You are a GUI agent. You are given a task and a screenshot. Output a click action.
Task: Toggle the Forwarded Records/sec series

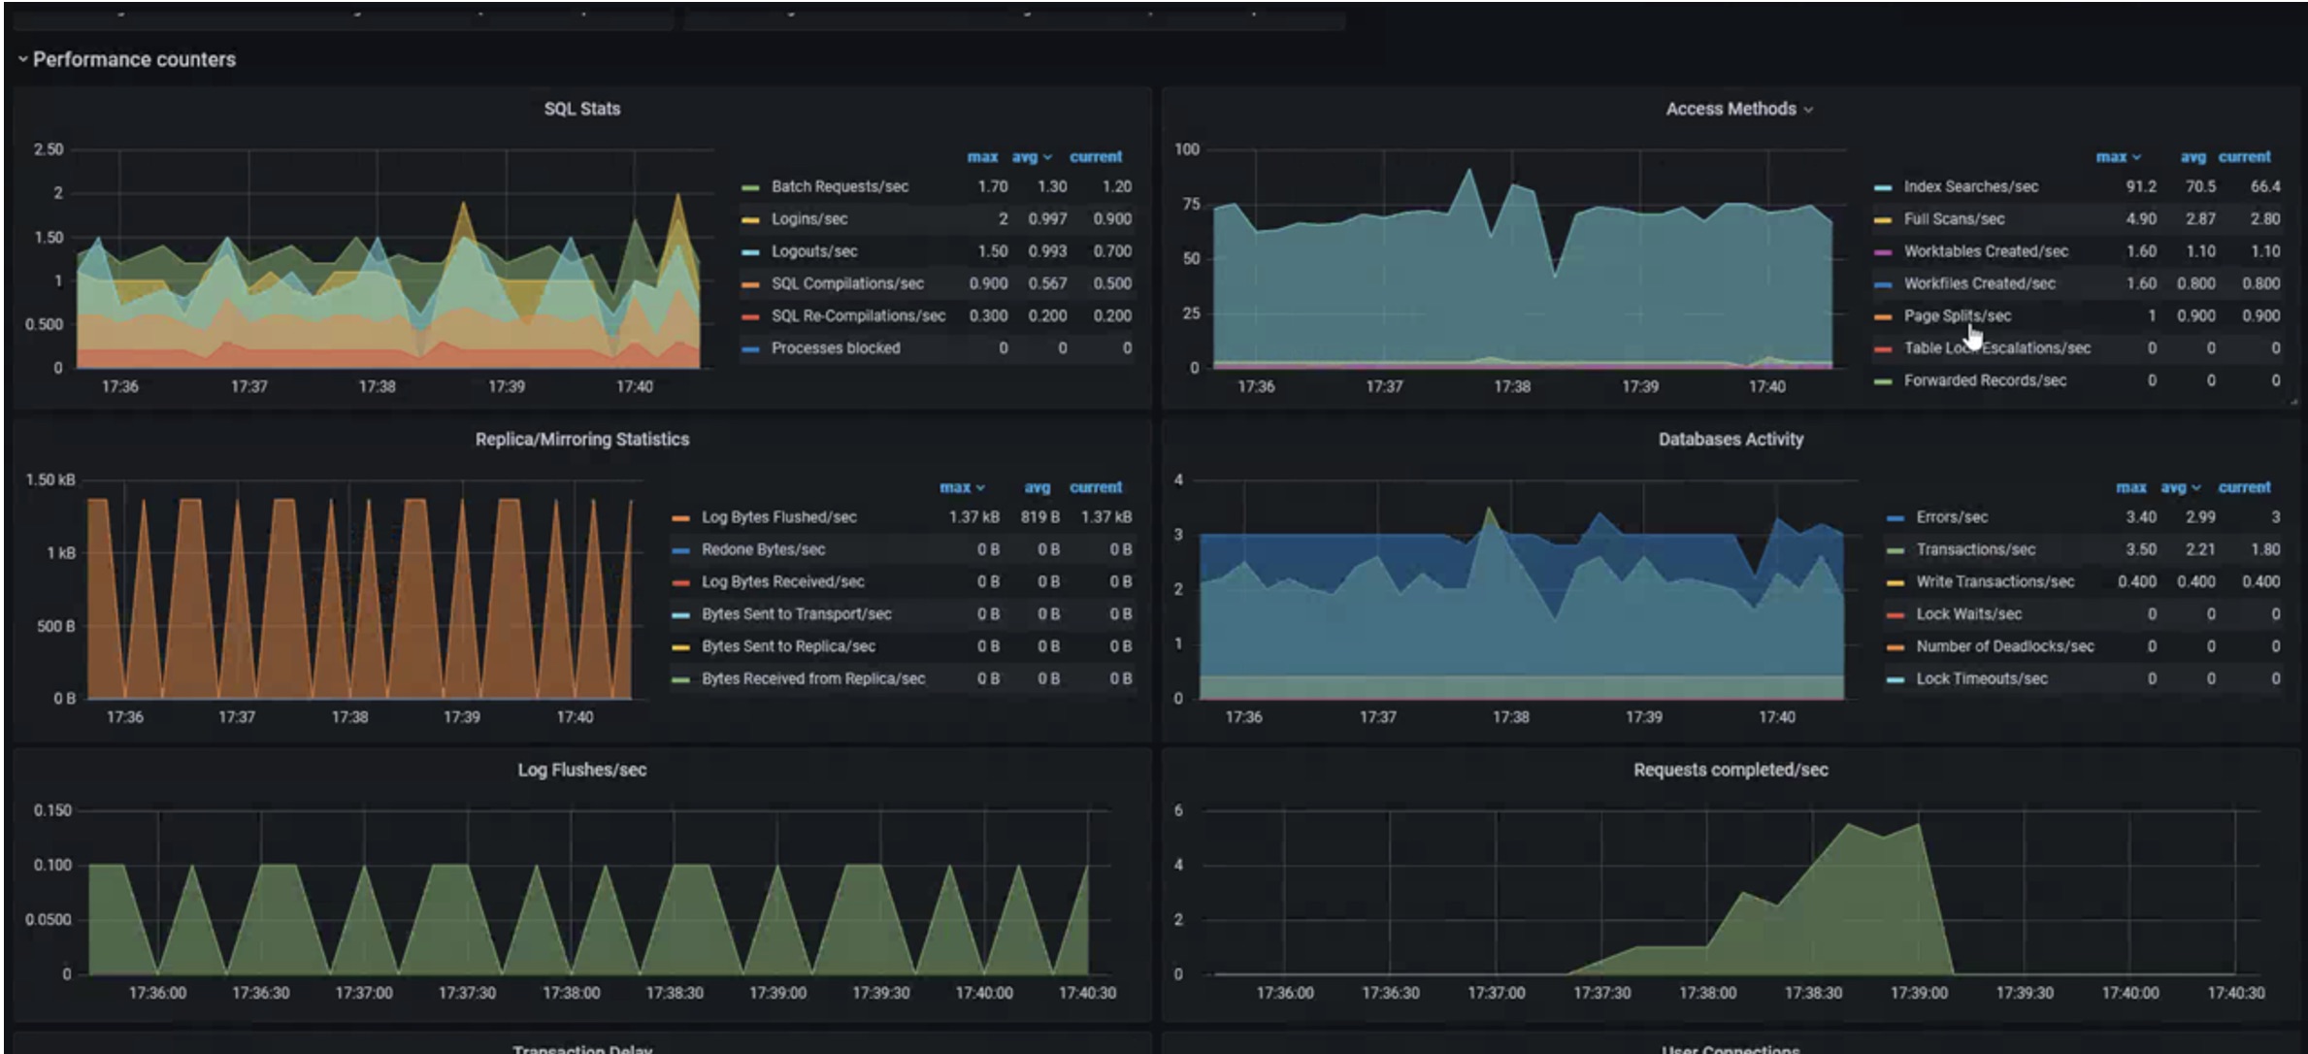[1985, 380]
